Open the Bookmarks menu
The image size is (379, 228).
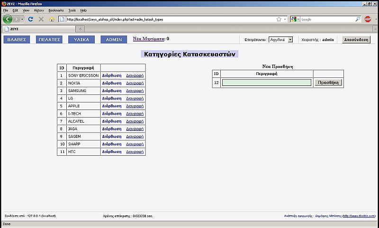[56, 10]
